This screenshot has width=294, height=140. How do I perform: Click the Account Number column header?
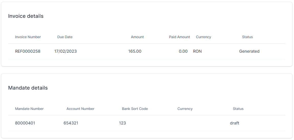80,109
